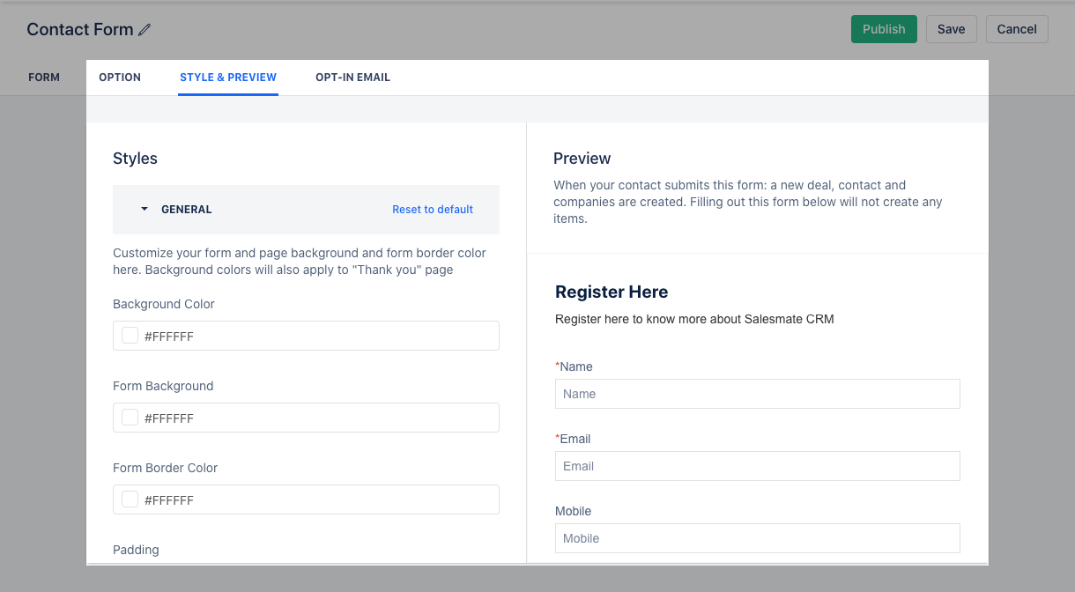Focus the Email field in preview
The width and height of the screenshot is (1075, 592).
point(757,466)
